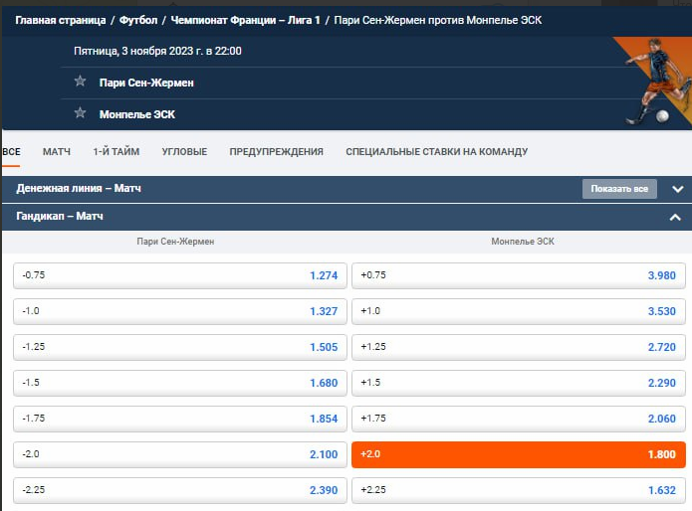
Task: Deselect highlighted +2.0 bet at 1.800
Action: (519, 454)
